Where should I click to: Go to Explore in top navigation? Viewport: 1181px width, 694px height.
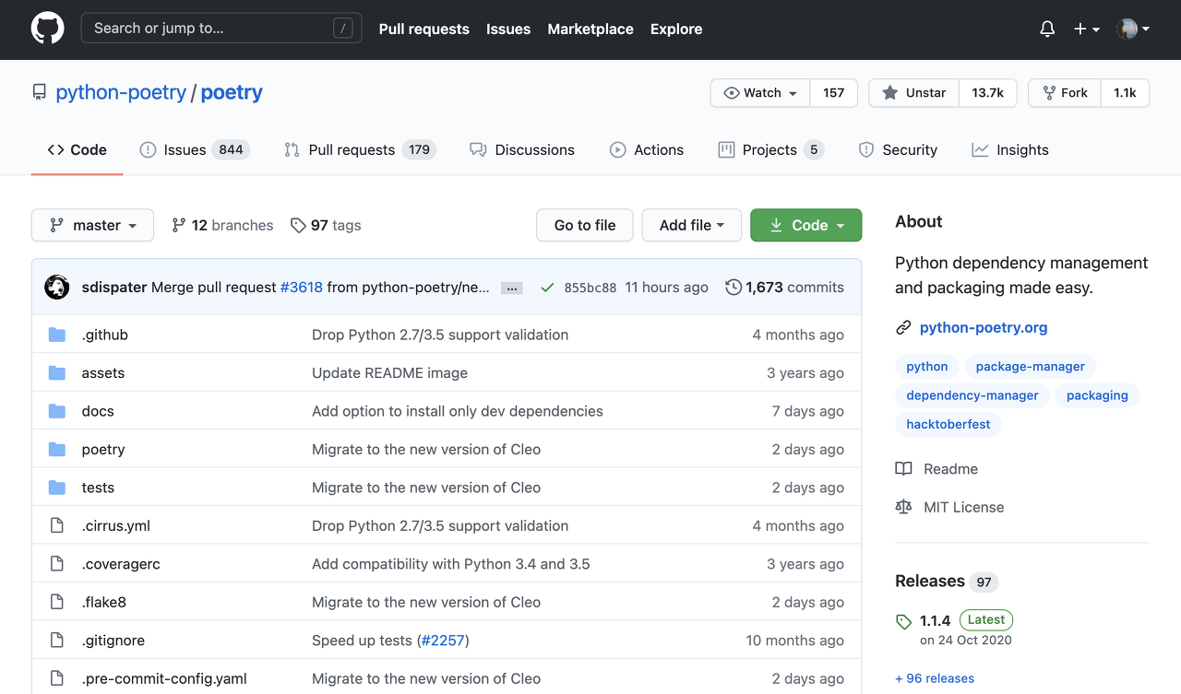click(676, 29)
